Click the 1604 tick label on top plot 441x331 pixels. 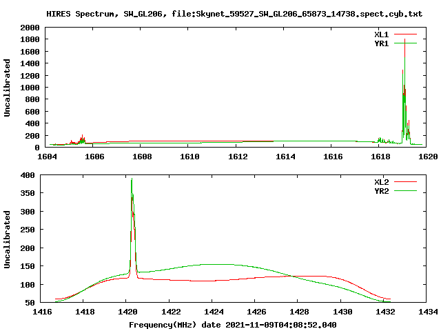coord(47,157)
